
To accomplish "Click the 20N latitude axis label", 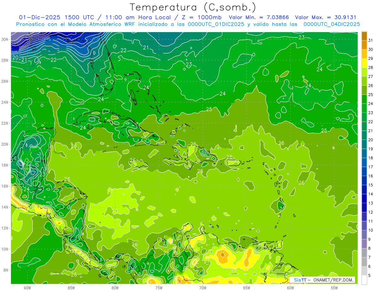I will [x=5, y=144].
